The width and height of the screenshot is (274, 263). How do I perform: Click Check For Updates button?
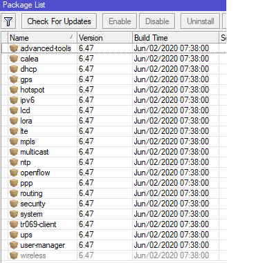coord(59,21)
